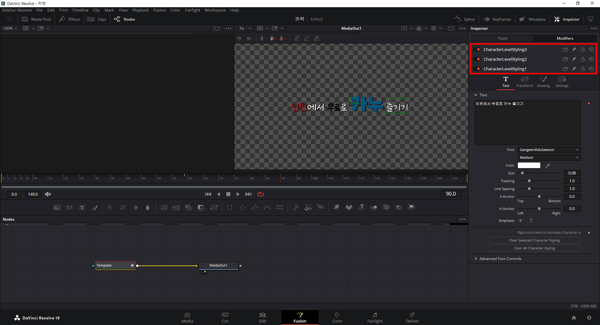Image resolution: width=600 pixels, height=325 pixels.
Task: Add a Renderer 3D node
Action: pyautogui.click(x=412, y=207)
